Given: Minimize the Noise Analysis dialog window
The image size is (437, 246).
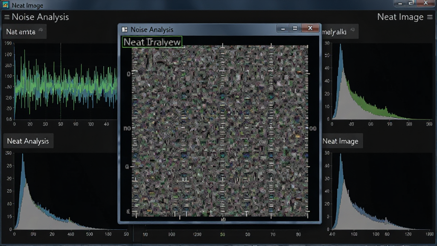Looking at the screenshot, I should pyautogui.click(x=283, y=28).
